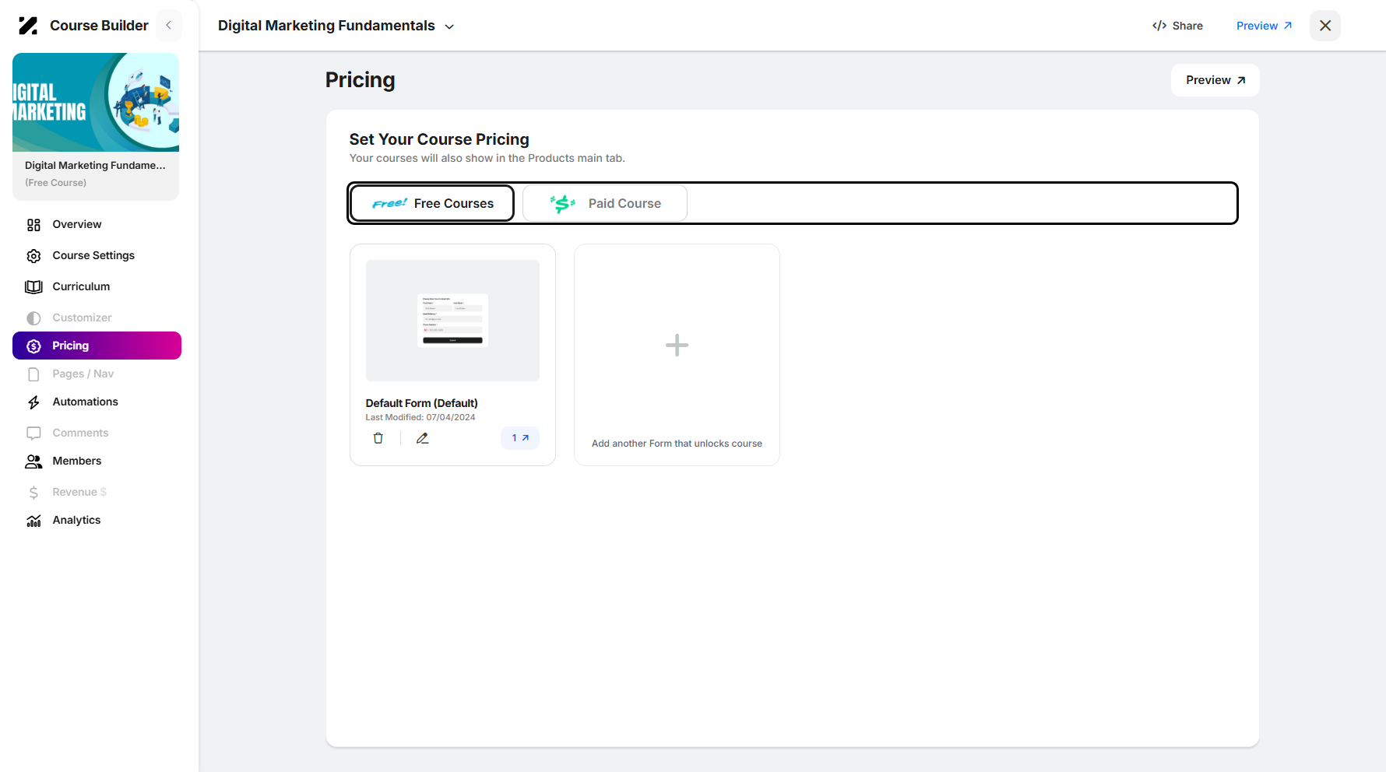
Task: Open the Overview section
Action: (97, 224)
